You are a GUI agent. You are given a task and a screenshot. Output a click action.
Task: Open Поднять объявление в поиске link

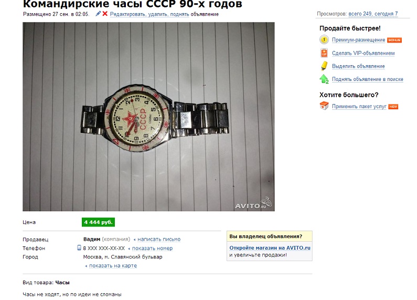click(367, 79)
